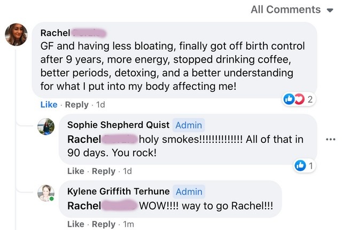View the thumbs-up reaction on Sophie's reply

(300, 166)
